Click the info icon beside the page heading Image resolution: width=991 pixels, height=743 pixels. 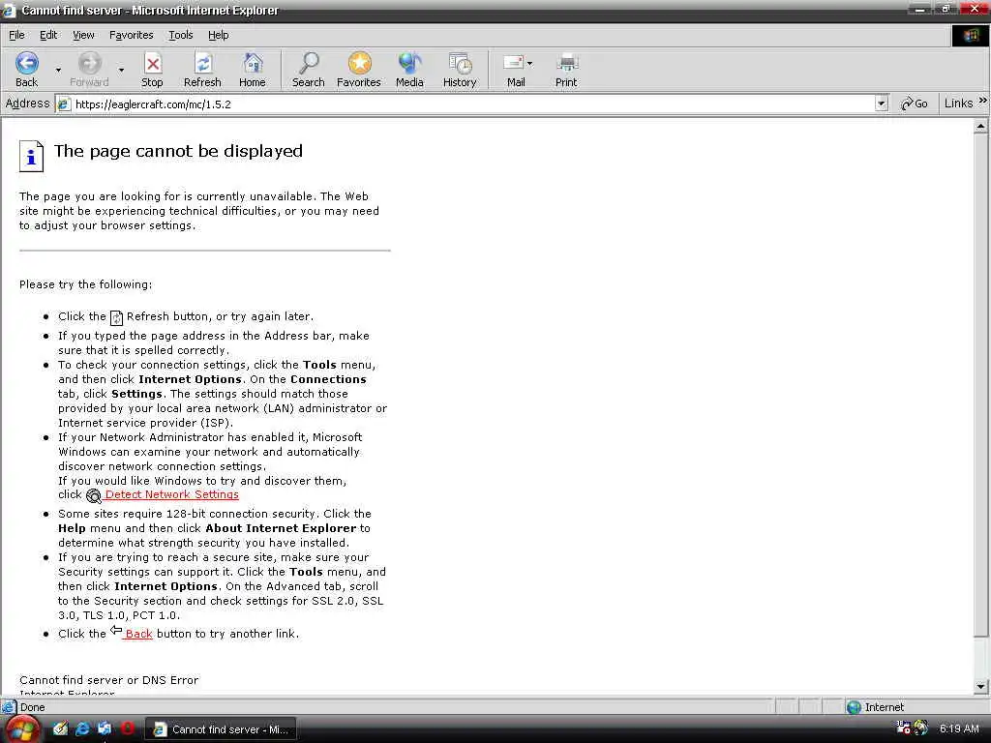point(31,156)
